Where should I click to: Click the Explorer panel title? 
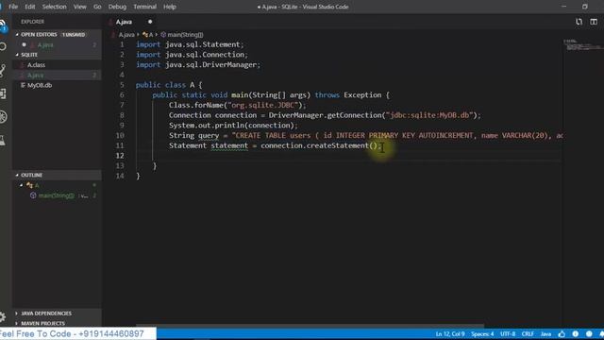coord(32,22)
